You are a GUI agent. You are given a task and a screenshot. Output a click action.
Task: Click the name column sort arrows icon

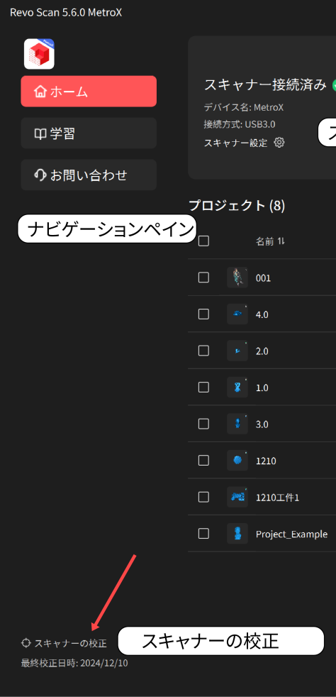(x=281, y=241)
